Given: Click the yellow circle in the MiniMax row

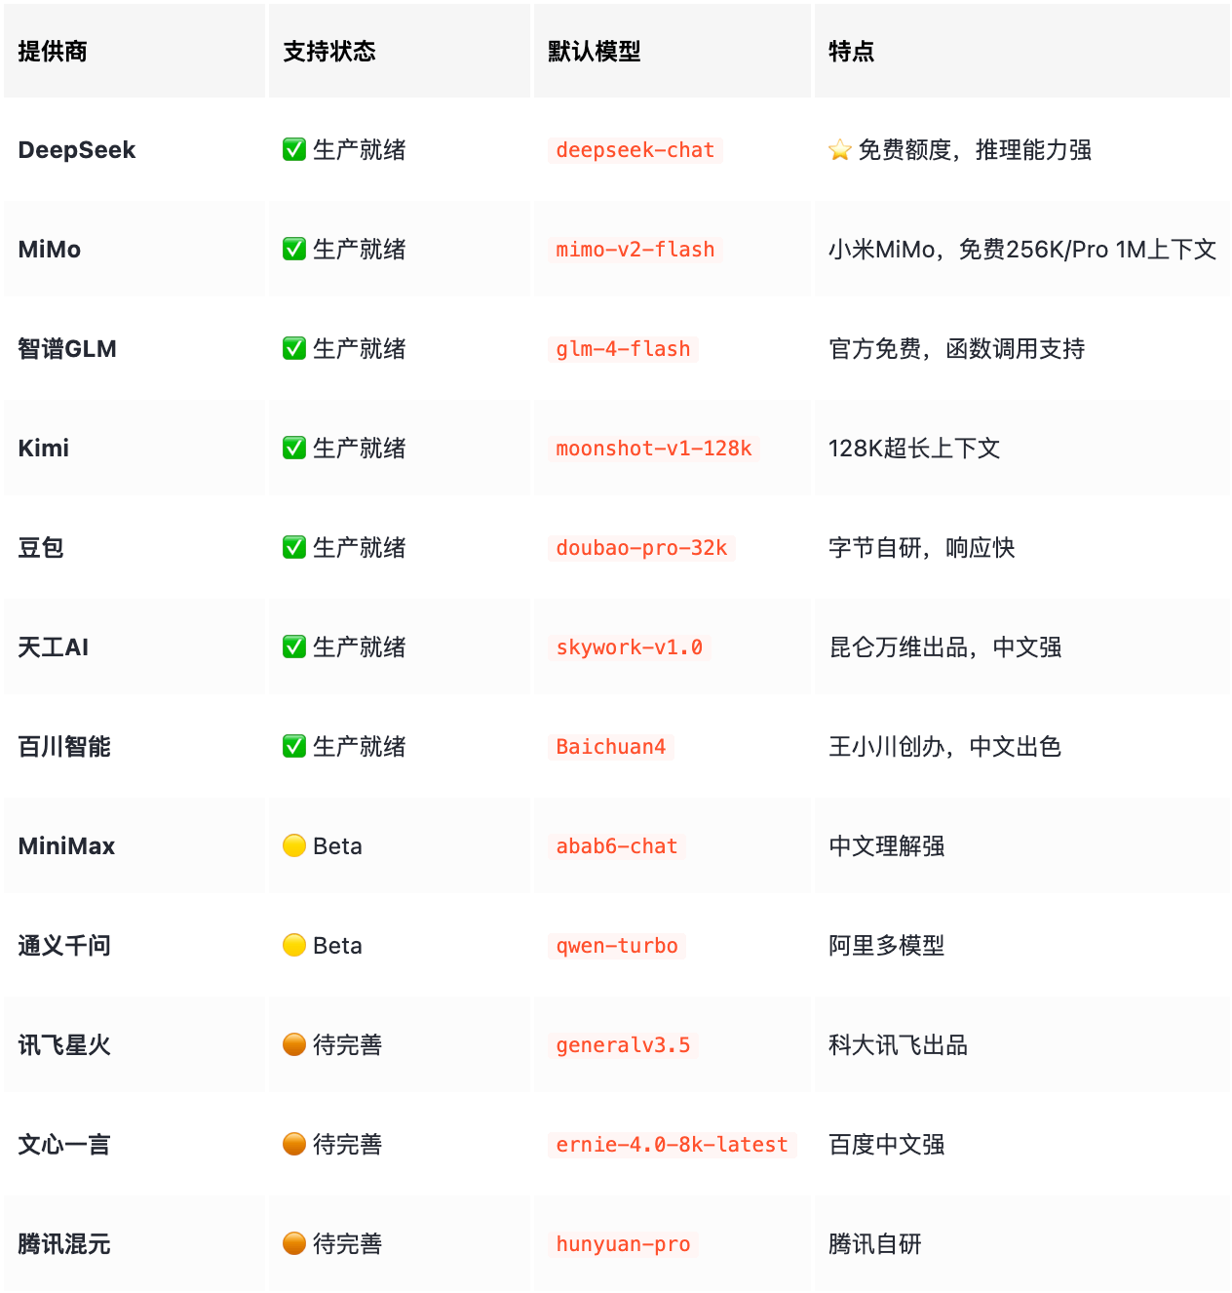Looking at the screenshot, I should [294, 845].
